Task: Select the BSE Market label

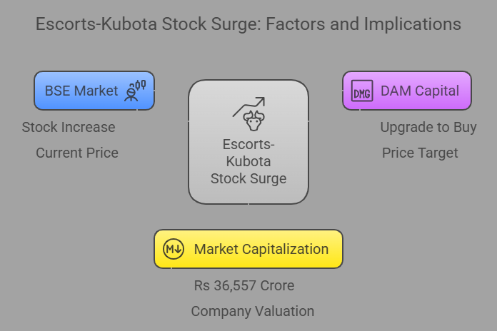Action: pos(81,91)
